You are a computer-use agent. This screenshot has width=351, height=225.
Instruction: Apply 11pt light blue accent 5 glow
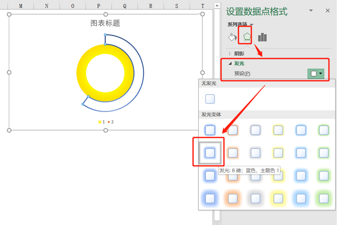[301, 176]
